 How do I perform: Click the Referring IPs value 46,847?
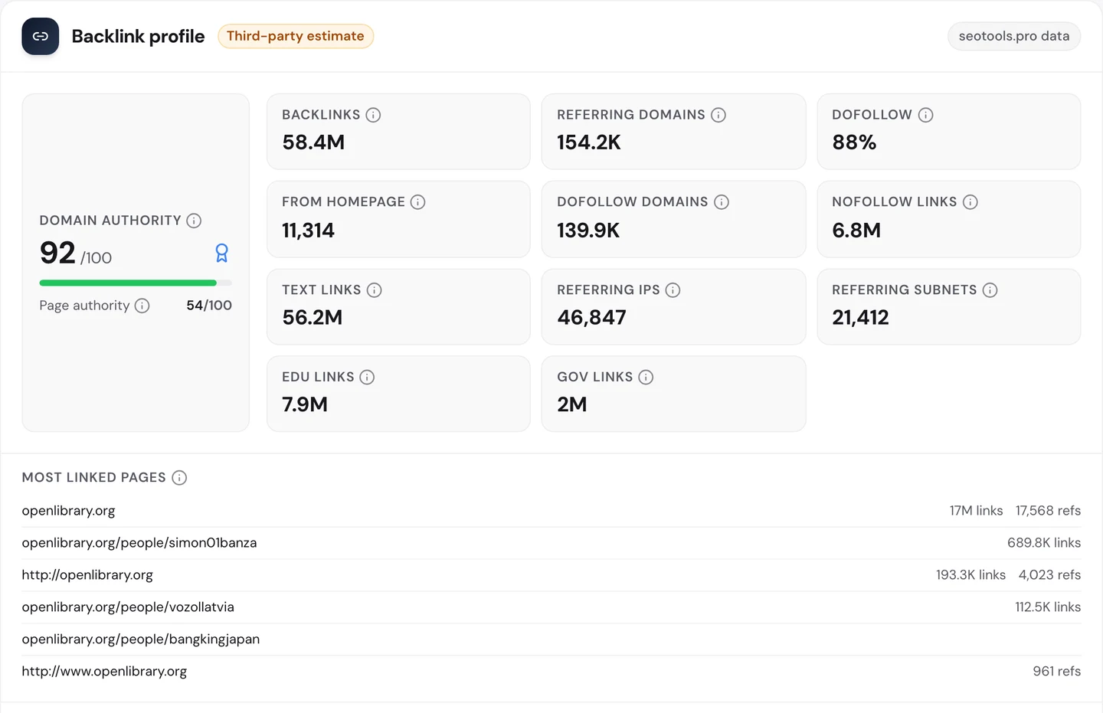[592, 318]
